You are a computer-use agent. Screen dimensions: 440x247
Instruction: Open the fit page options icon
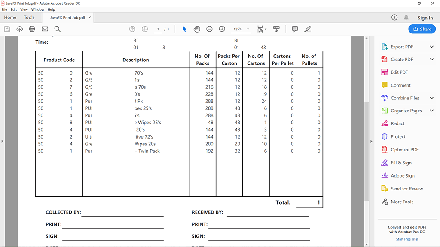(262, 29)
